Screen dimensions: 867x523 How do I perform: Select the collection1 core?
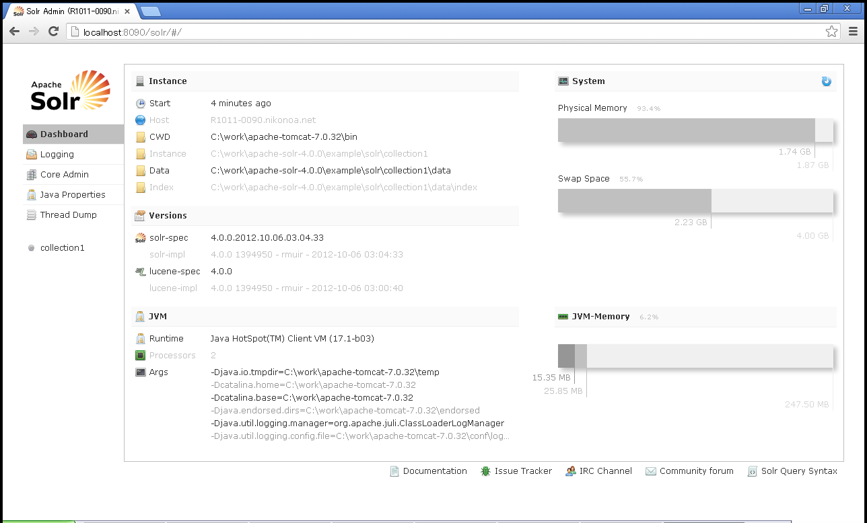coord(62,248)
